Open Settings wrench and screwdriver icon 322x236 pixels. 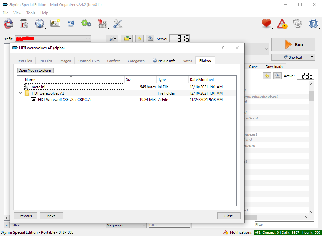click(x=118, y=24)
